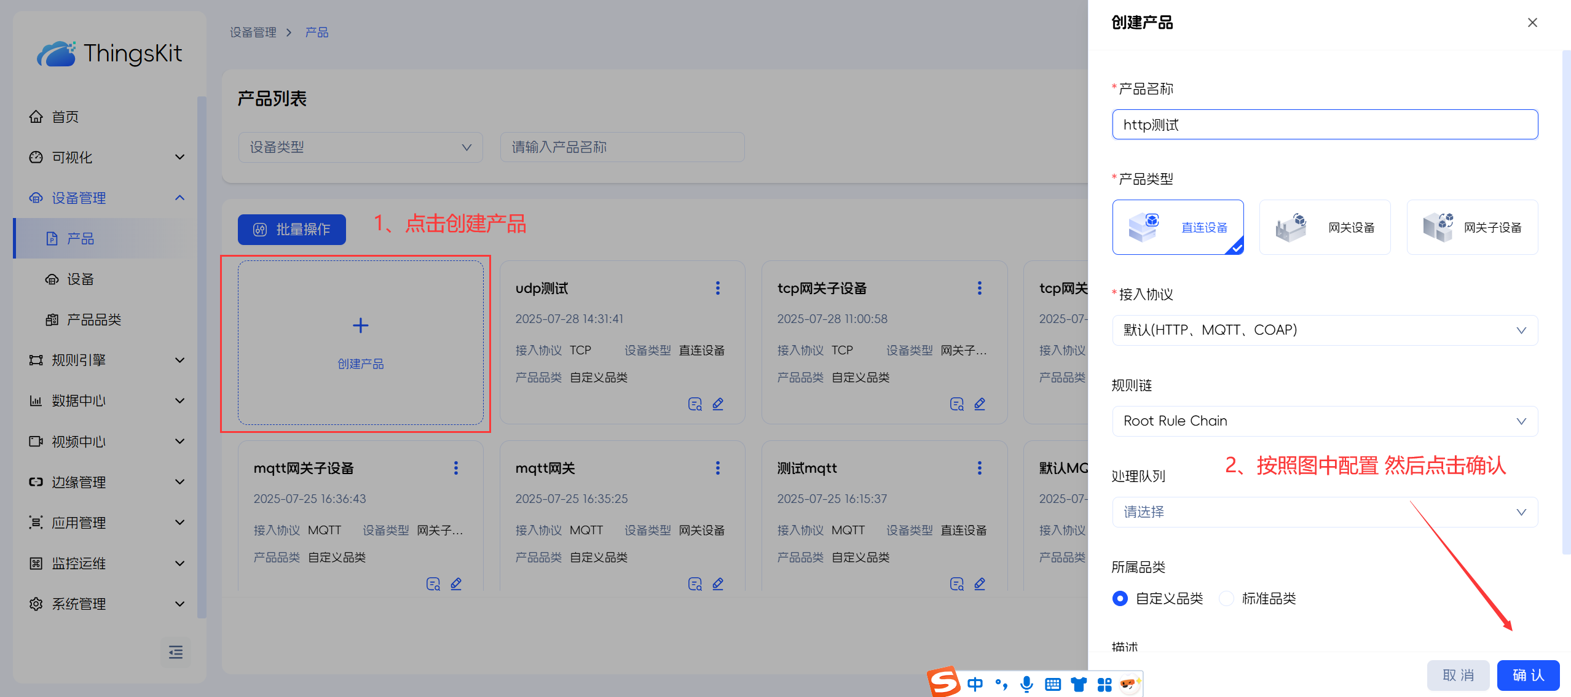
Task: Click the 产品名称 input field
Action: click(1325, 125)
